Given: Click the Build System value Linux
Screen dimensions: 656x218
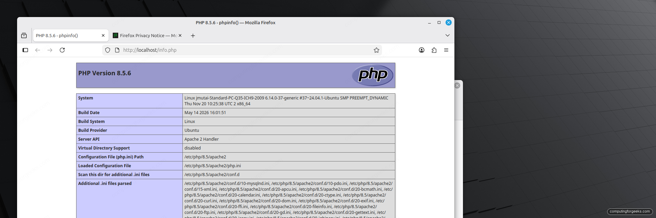Looking at the screenshot, I should point(190,122).
